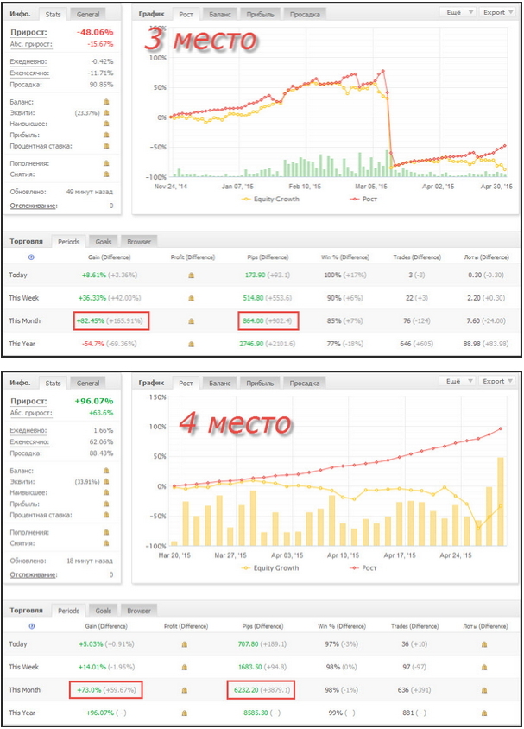
Task: Click the Пополнения lock icon in the lower widget
Action: point(106,532)
